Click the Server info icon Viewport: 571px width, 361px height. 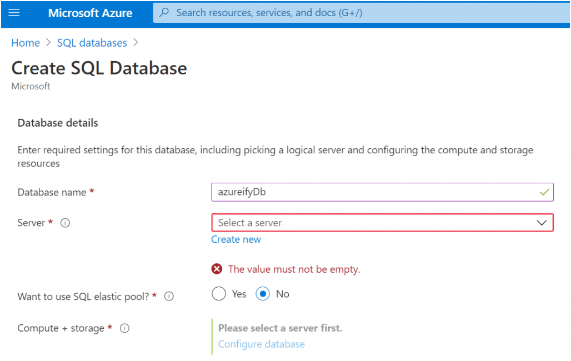pyautogui.click(x=65, y=223)
